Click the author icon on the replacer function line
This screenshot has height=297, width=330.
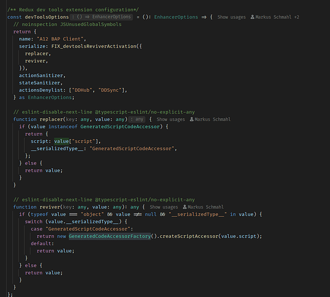(192, 119)
